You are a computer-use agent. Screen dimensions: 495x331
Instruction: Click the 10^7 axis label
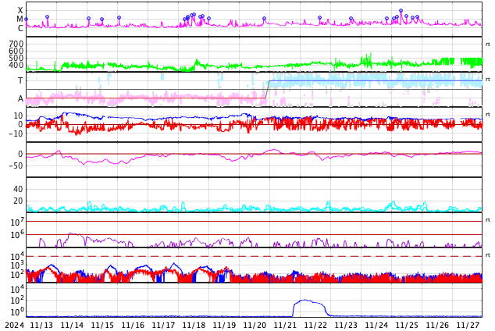point(16,222)
